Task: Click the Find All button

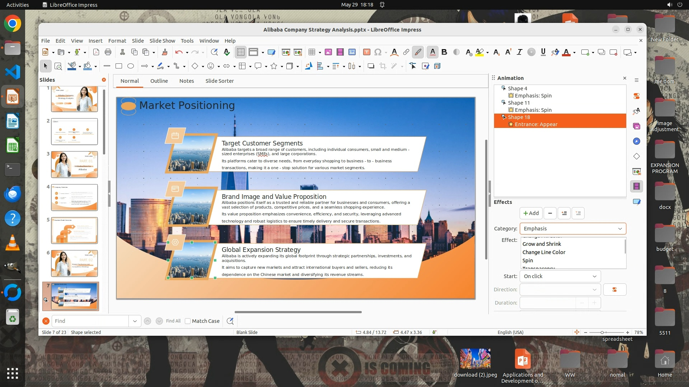Action: (x=173, y=321)
